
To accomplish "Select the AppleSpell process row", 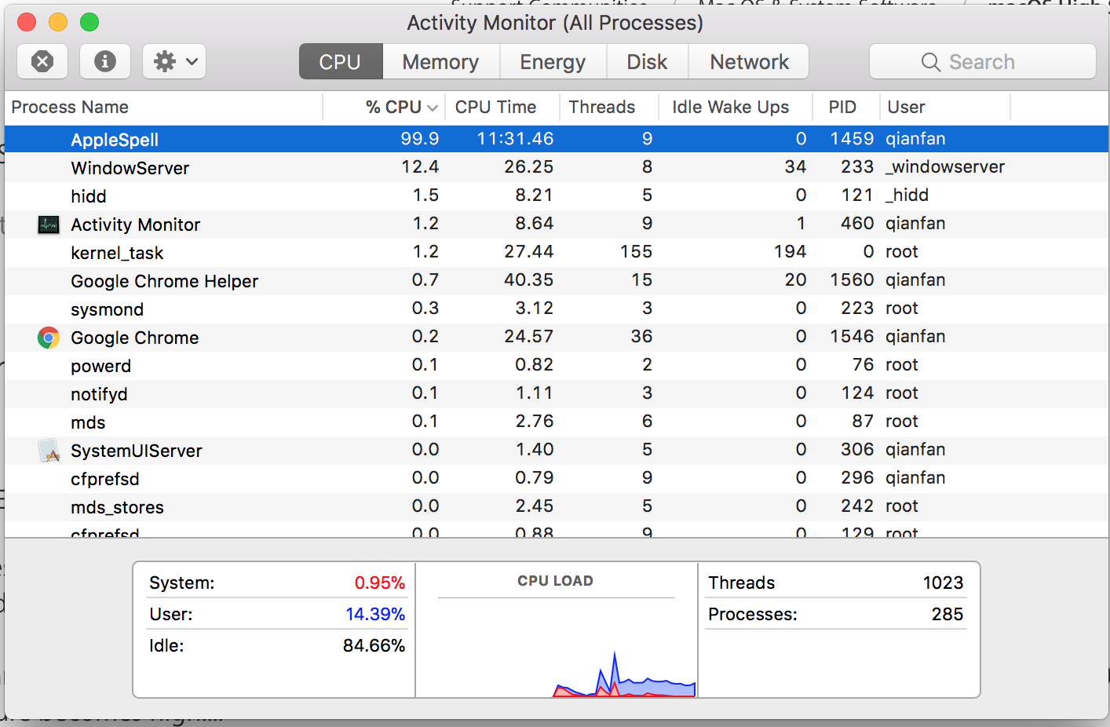I will click(x=557, y=139).
